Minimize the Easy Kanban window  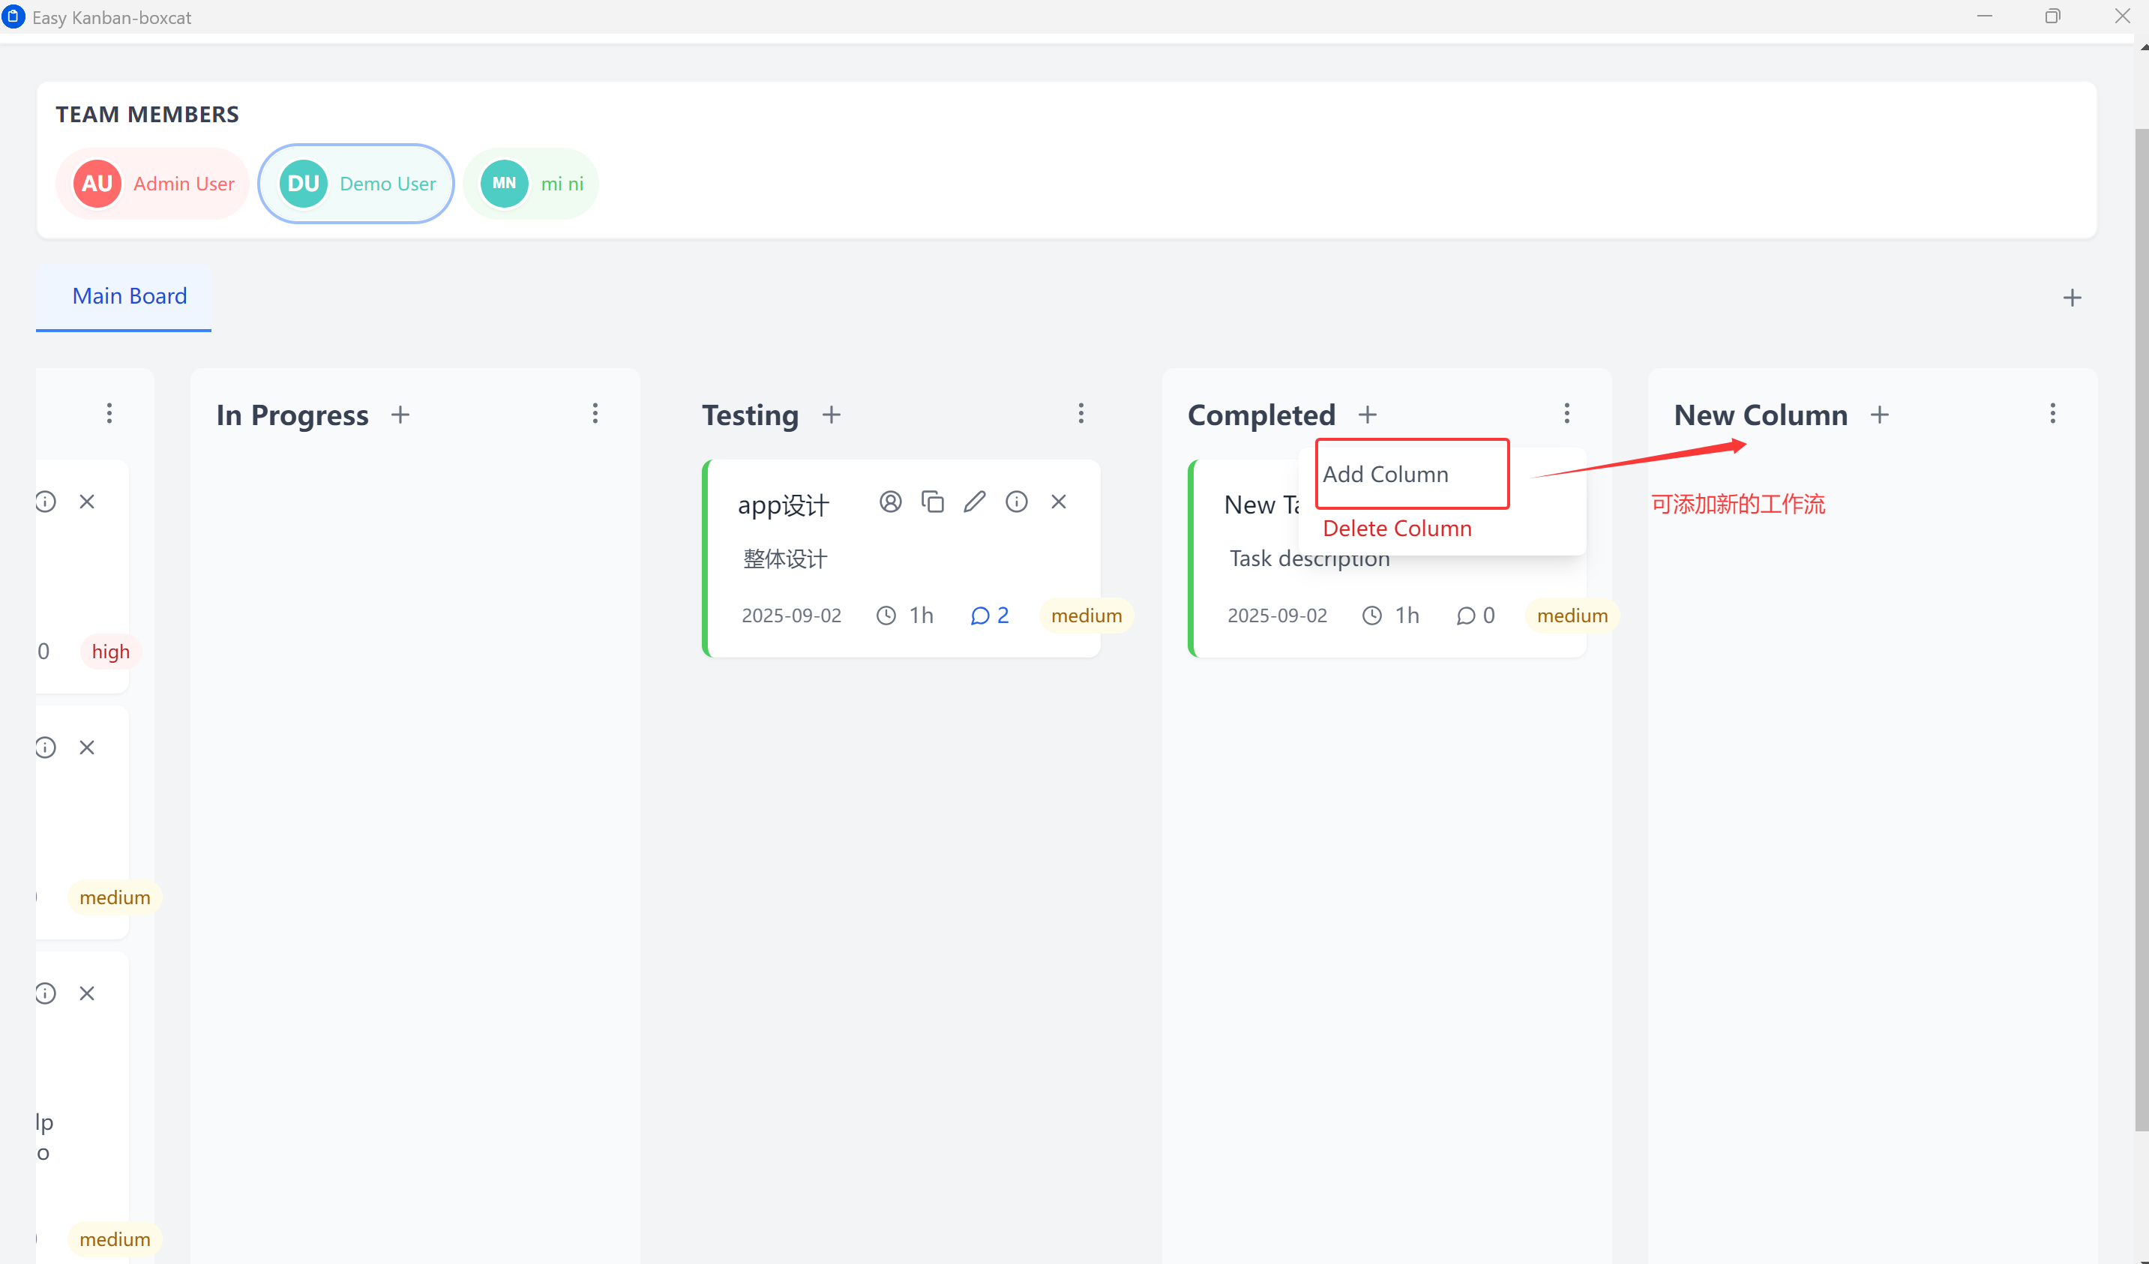pos(1985,16)
